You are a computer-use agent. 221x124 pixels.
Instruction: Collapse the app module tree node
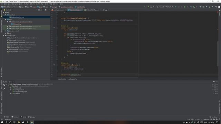click(x=3, y=12)
